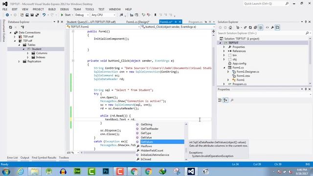Select App.config in Solution Explorer
313x176 pixels.
(239, 64)
